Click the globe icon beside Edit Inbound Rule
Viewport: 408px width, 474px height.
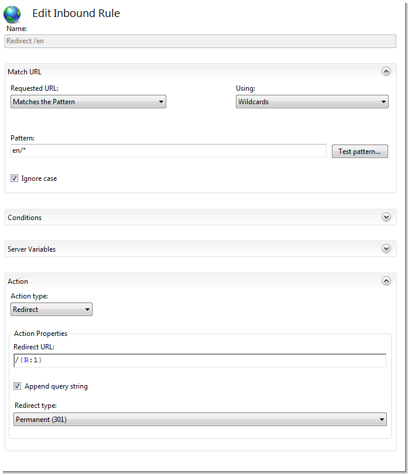coord(12,14)
